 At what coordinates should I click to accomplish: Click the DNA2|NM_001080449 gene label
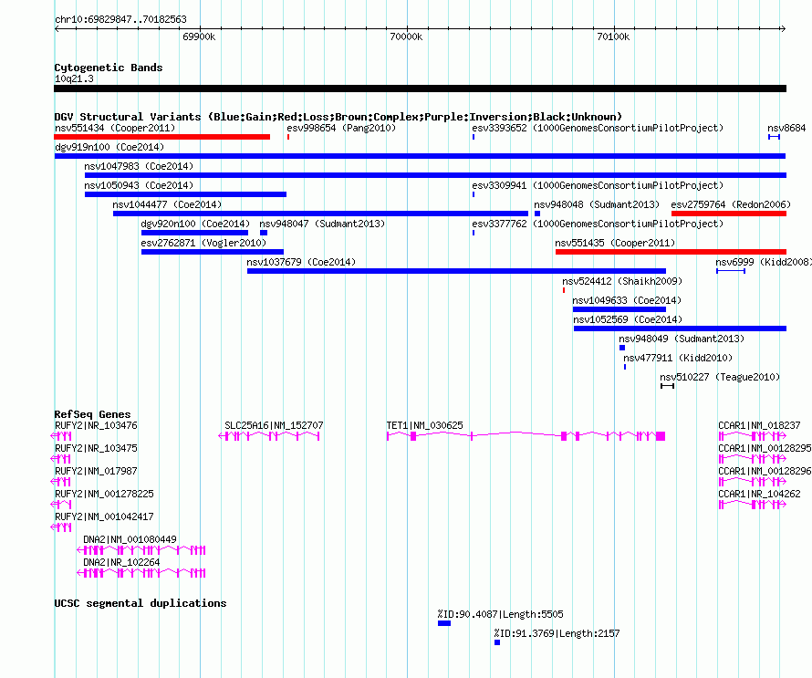coord(130,539)
